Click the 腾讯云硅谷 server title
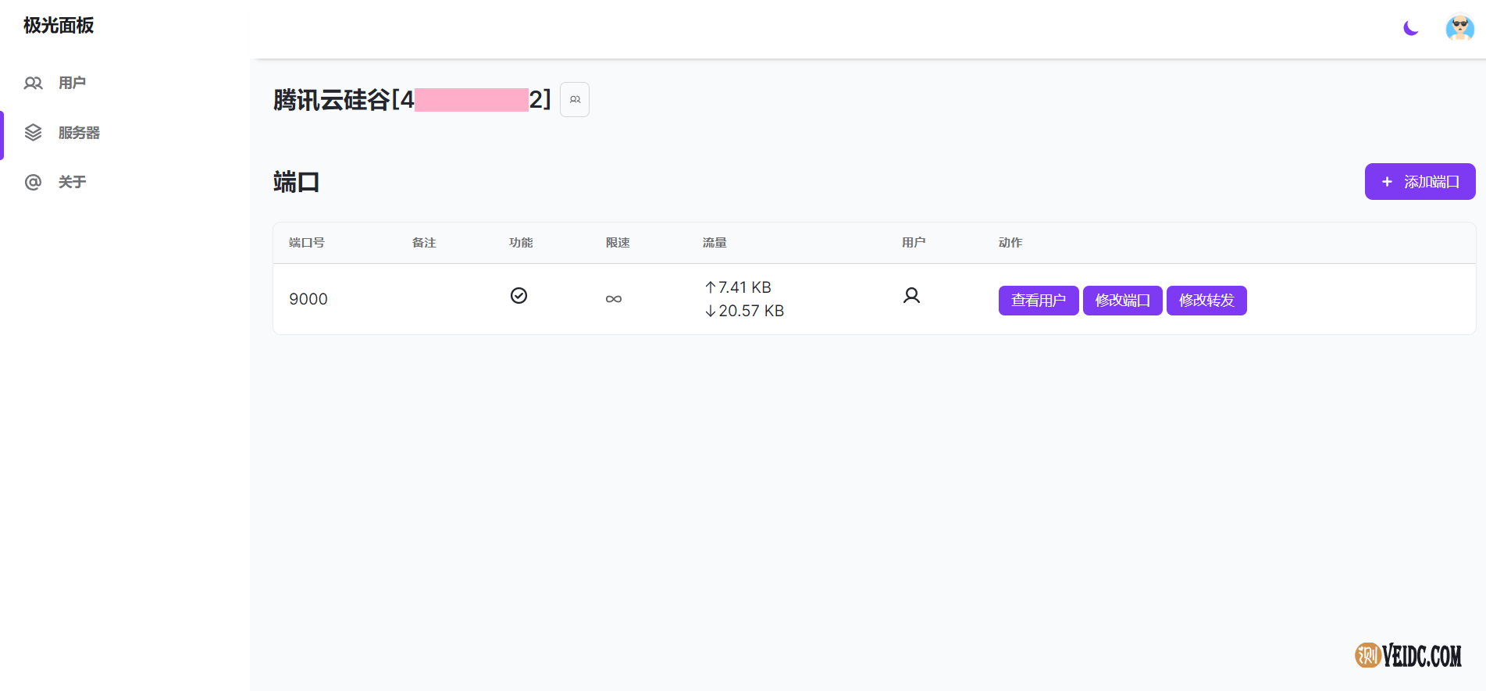 tap(331, 100)
